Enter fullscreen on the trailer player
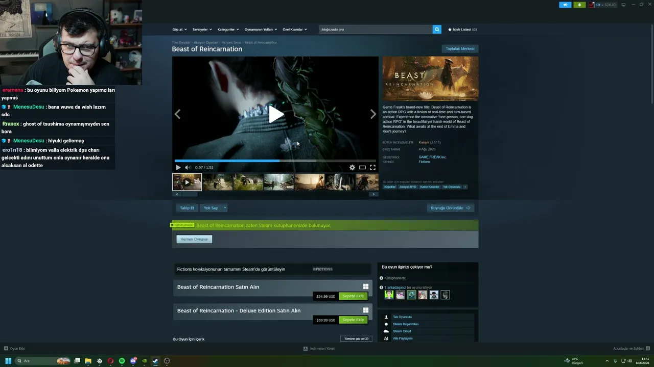This screenshot has height=367, width=654. [x=372, y=167]
